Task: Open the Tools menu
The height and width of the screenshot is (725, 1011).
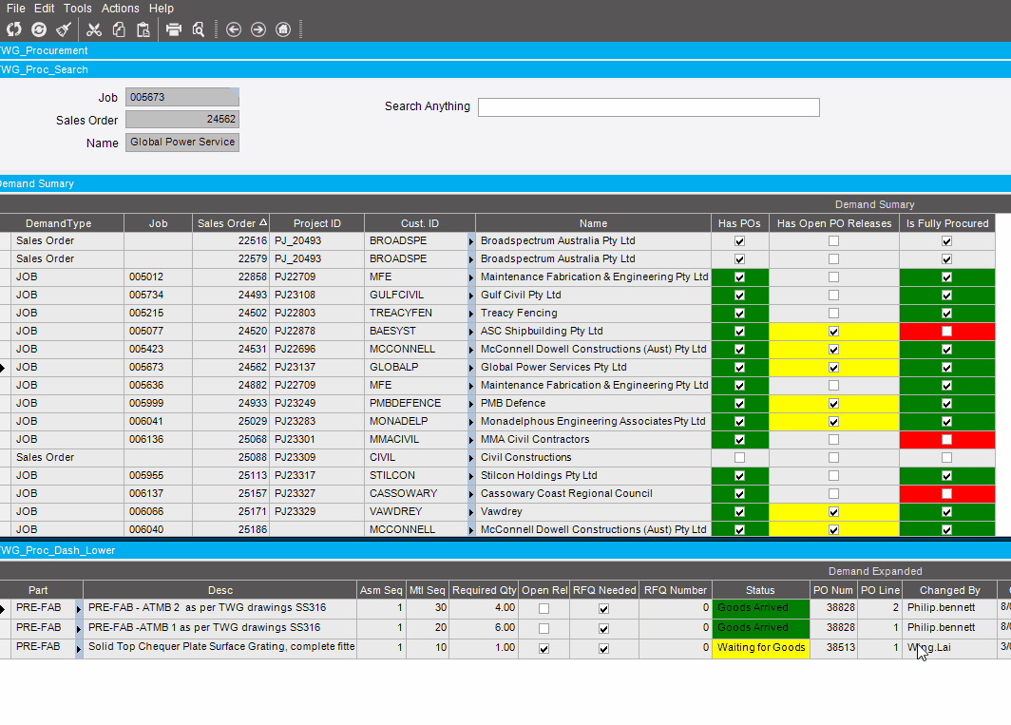Action: 78,9
